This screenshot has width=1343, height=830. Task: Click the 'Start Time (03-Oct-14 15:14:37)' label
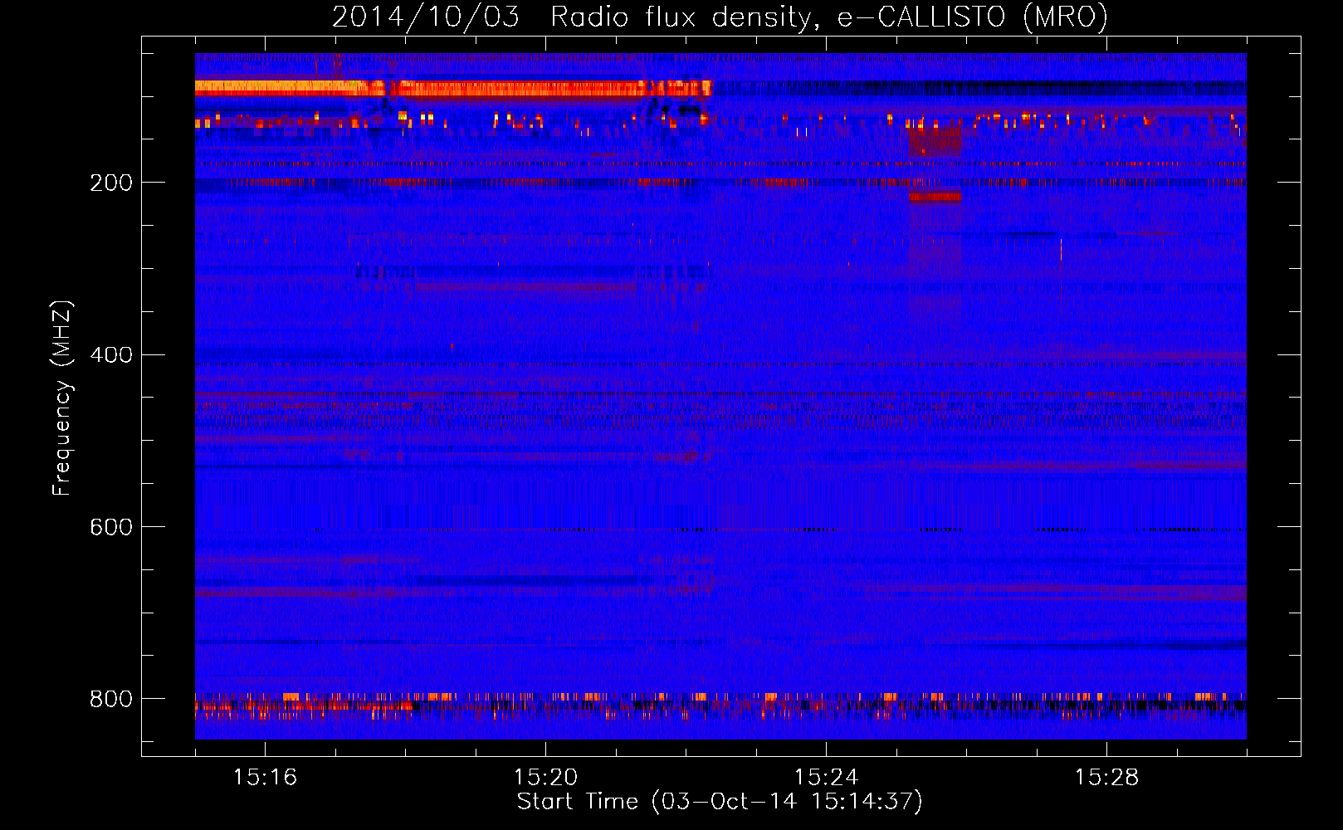point(720,802)
